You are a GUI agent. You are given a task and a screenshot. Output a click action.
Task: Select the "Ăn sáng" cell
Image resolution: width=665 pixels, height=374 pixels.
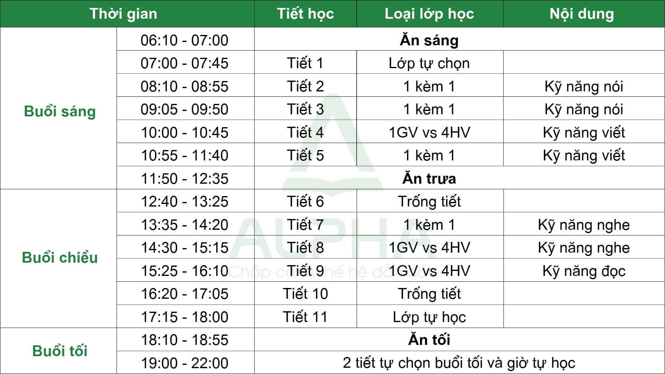pyautogui.click(x=460, y=39)
